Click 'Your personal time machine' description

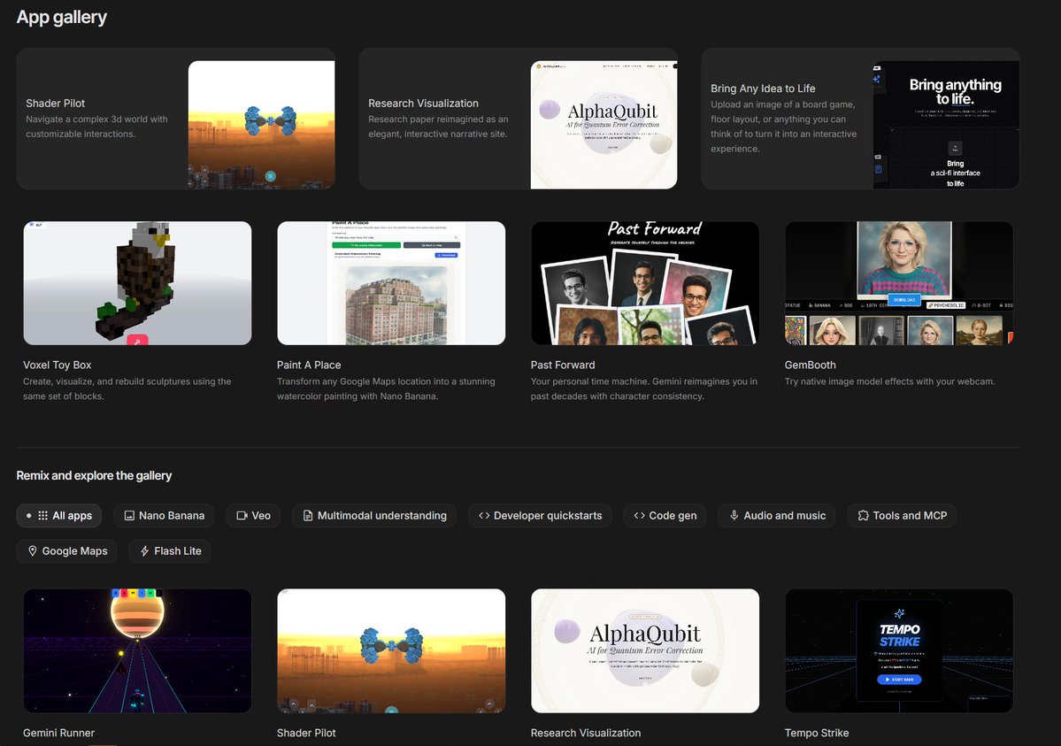pyautogui.click(x=643, y=388)
